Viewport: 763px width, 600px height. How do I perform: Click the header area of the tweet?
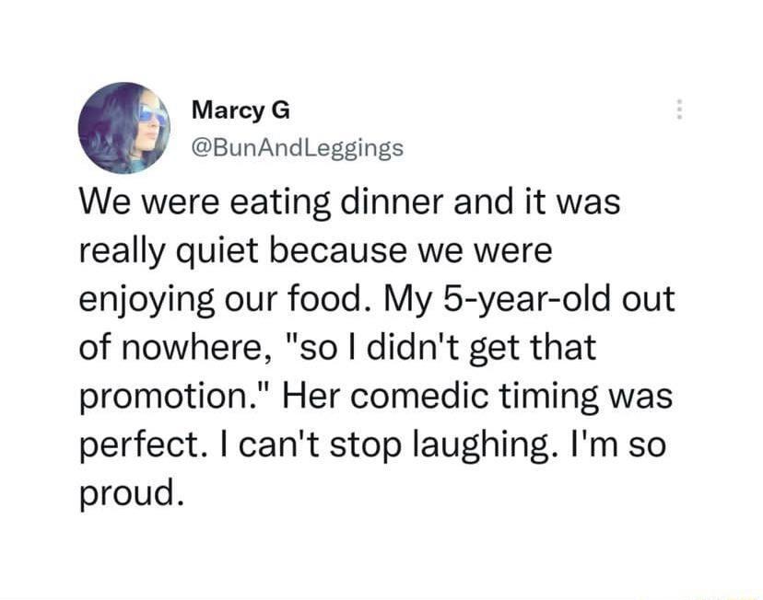[x=276, y=124]
